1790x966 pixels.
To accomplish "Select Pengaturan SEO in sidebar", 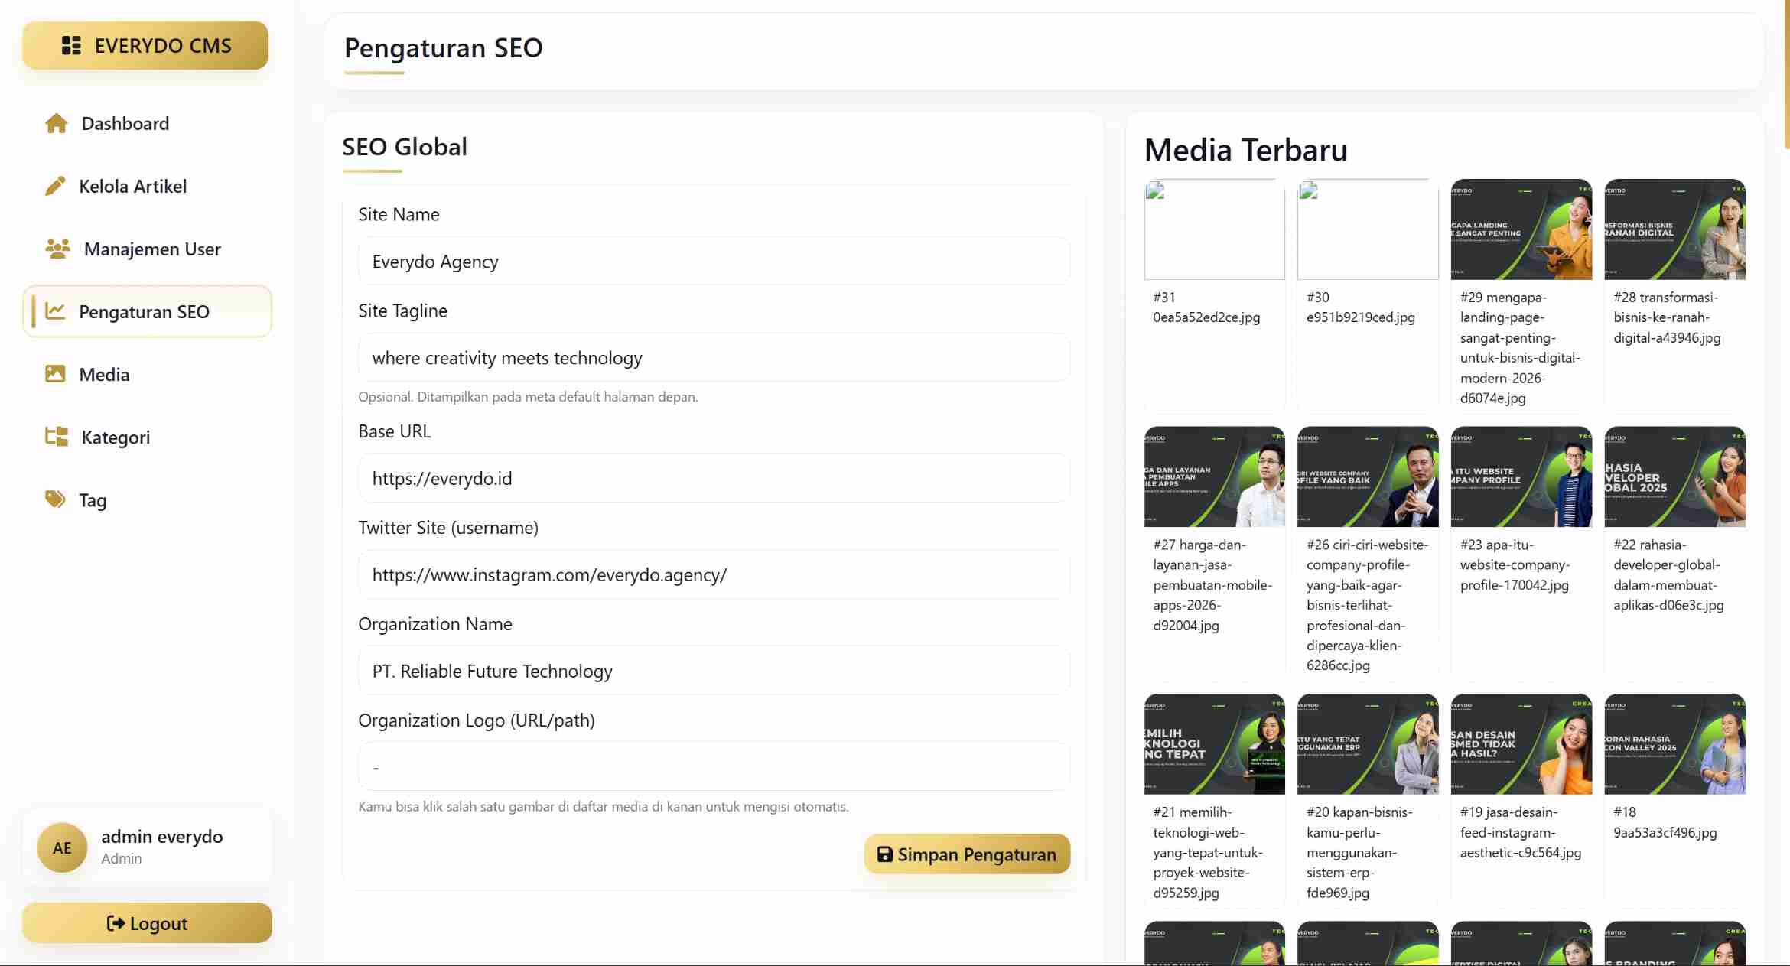I will [147, 311].
